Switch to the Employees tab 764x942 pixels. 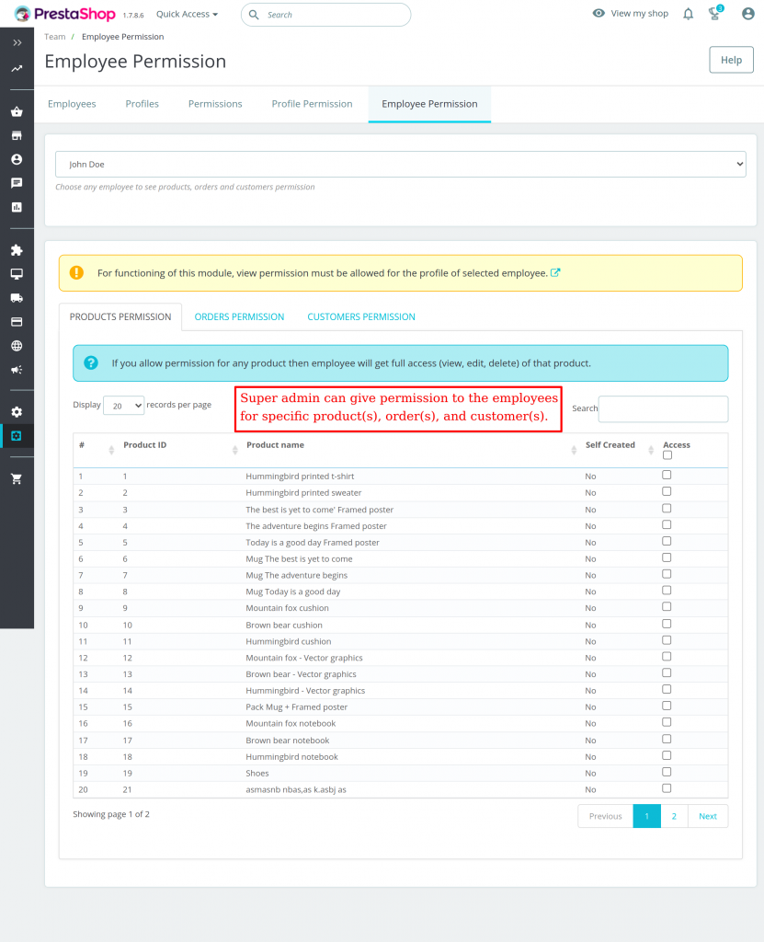click(x=72, y=104)
